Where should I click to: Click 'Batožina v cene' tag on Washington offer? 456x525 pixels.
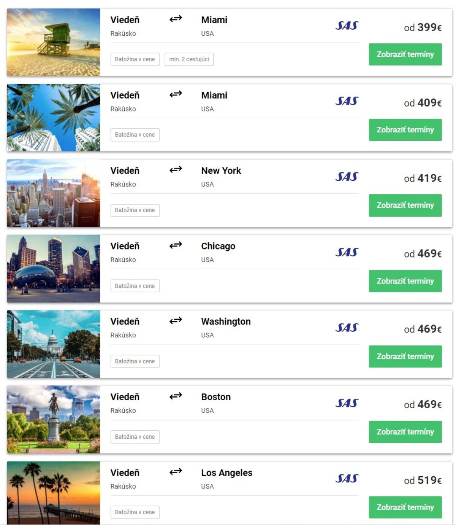135,361
